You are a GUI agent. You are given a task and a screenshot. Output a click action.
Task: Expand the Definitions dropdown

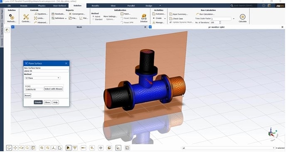(66, 19)
